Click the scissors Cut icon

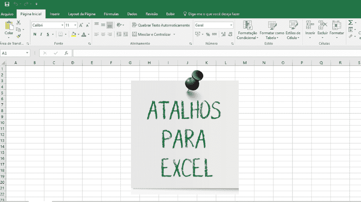[18, 23]
